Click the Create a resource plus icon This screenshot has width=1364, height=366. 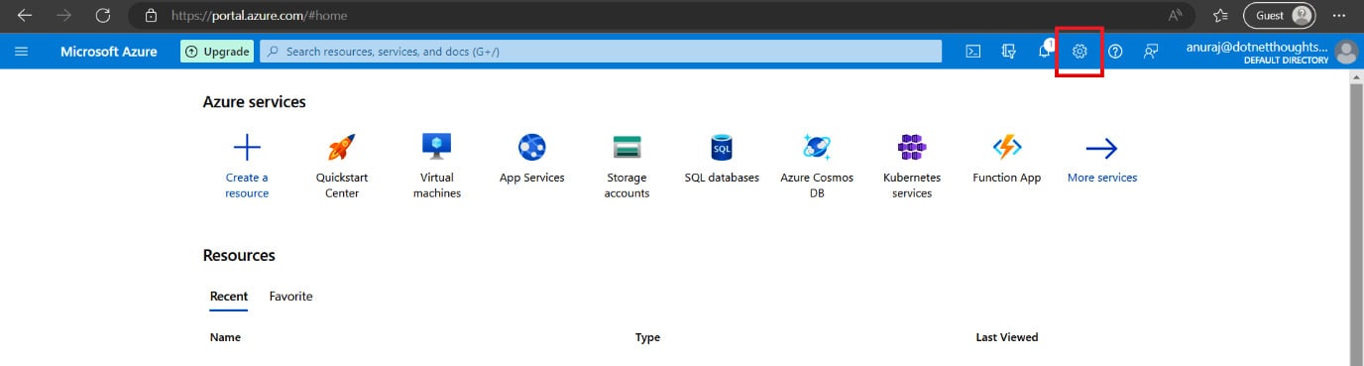pos(247,148)
